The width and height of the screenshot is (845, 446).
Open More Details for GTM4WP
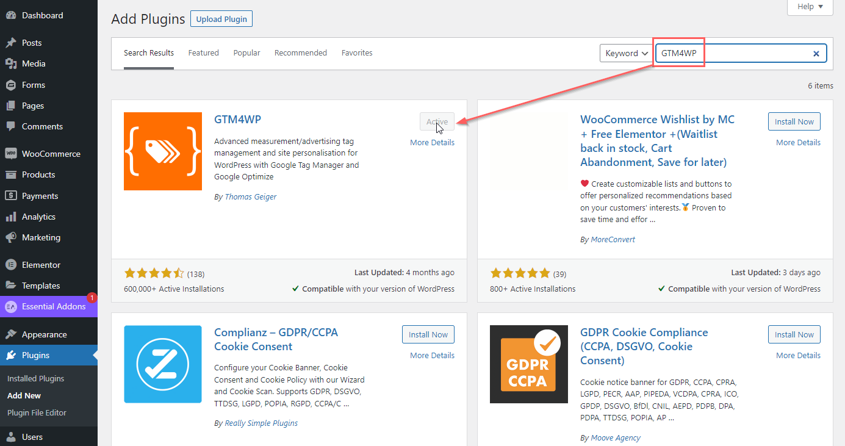coord(433,142)
